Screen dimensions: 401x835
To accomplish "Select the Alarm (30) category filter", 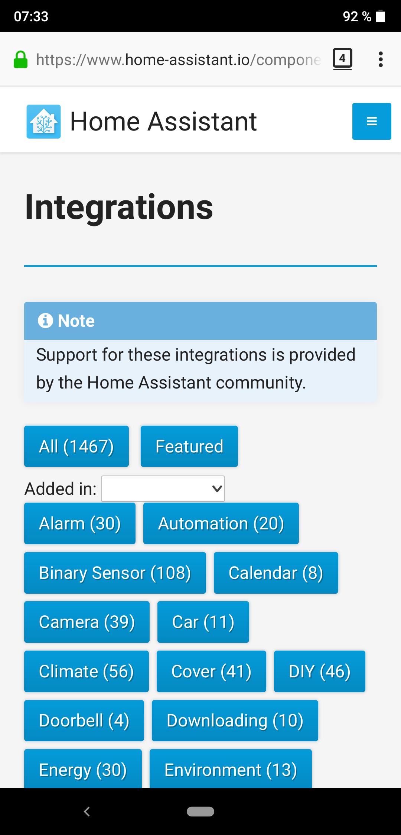I will coord(79,523).
